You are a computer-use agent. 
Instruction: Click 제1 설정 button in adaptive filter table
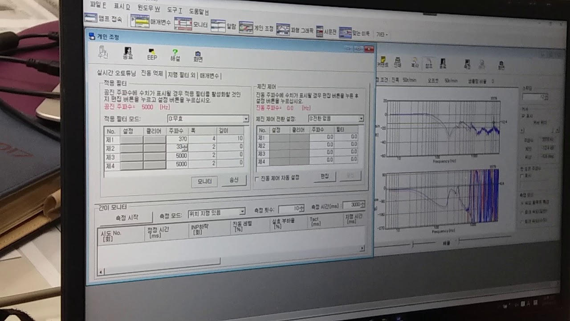pyautogui.click(x=132, y=140)
